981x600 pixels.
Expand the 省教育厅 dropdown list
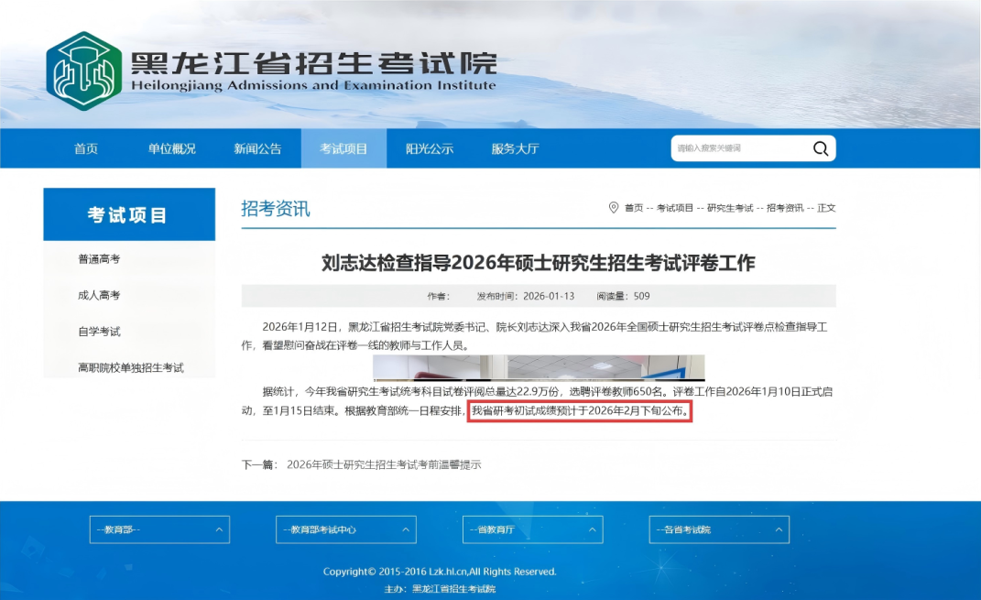(x=532, y=529)
